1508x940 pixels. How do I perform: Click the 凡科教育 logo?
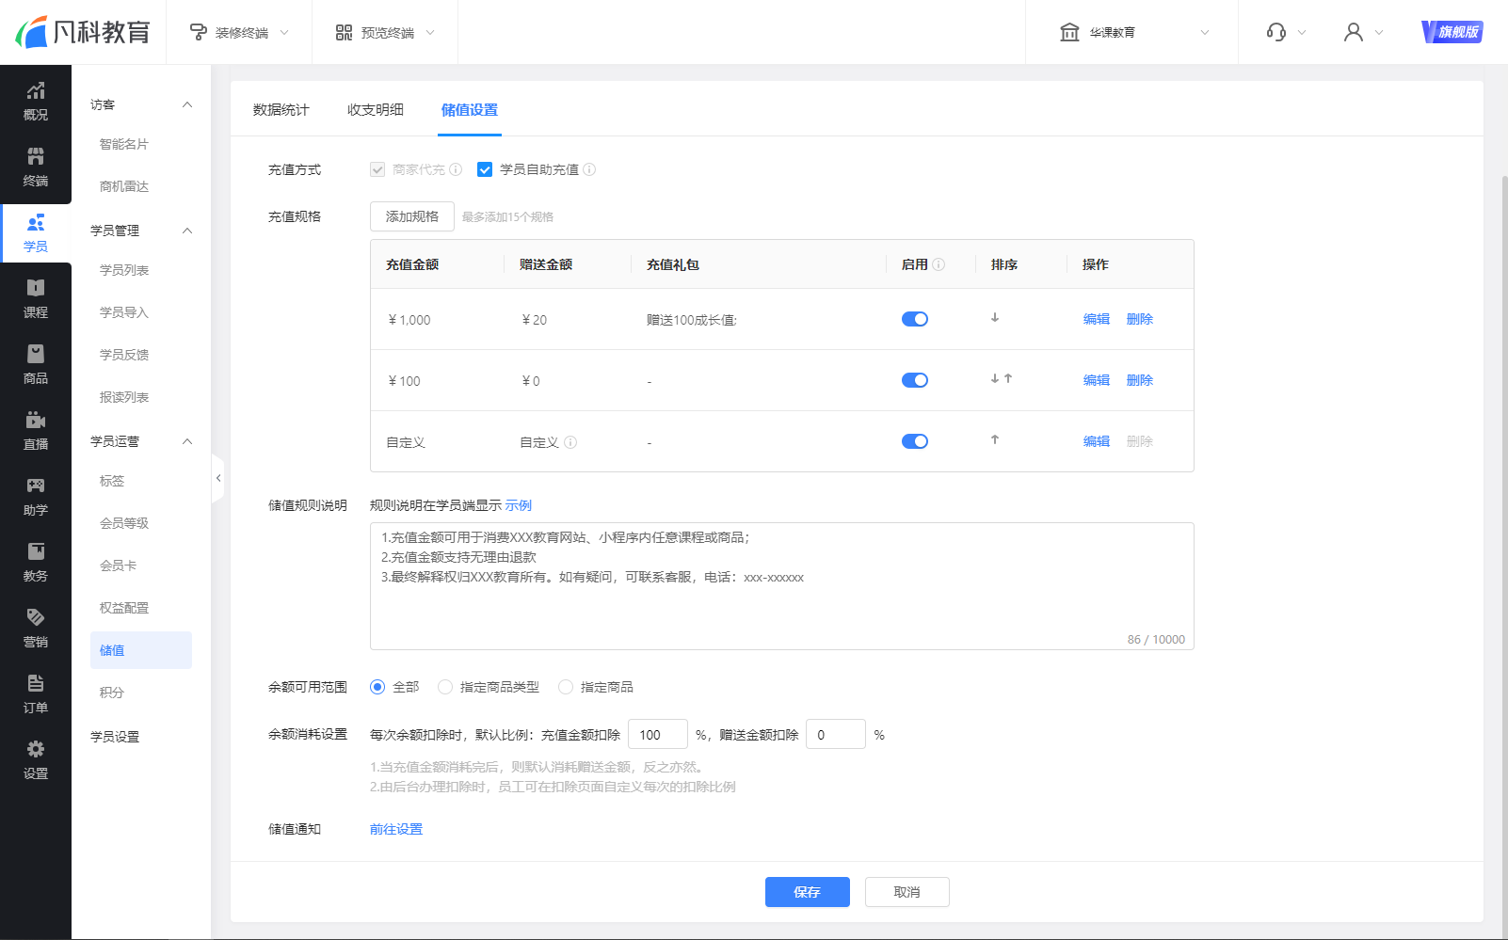(83, 32)
